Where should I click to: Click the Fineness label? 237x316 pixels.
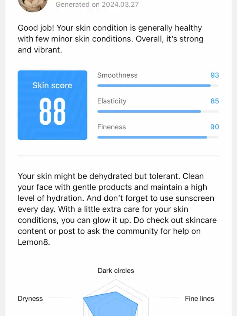point(111,127)
